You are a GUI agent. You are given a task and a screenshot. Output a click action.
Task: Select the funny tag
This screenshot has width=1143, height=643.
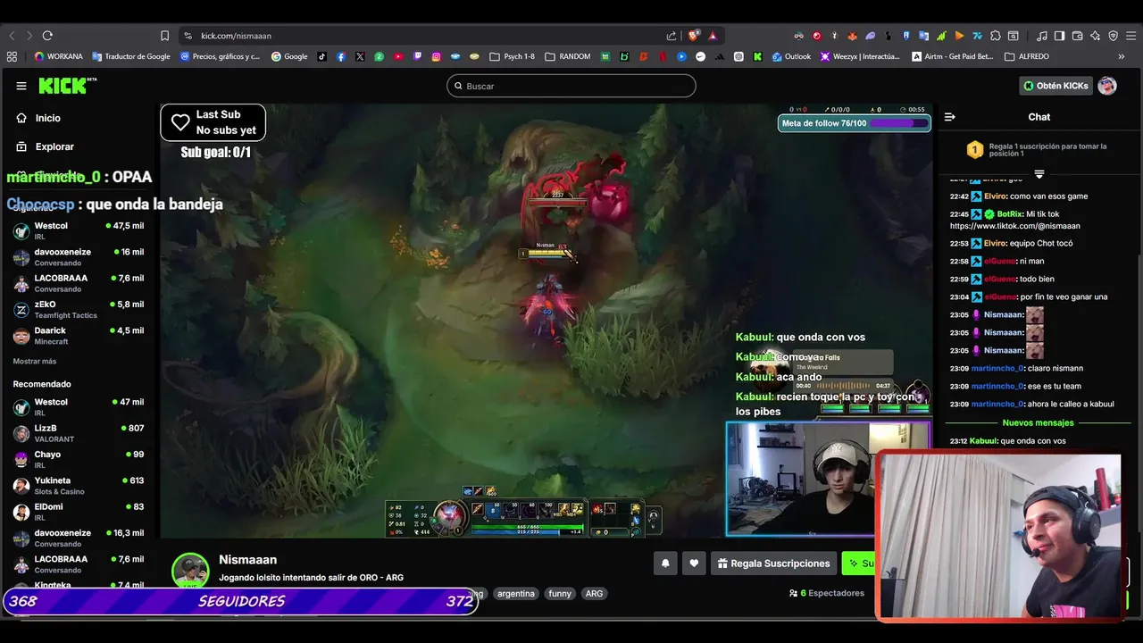tap(560, 593)
